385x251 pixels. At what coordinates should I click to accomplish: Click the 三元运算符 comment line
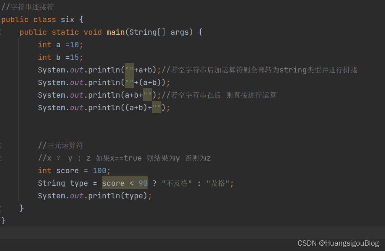coord(60,145)
